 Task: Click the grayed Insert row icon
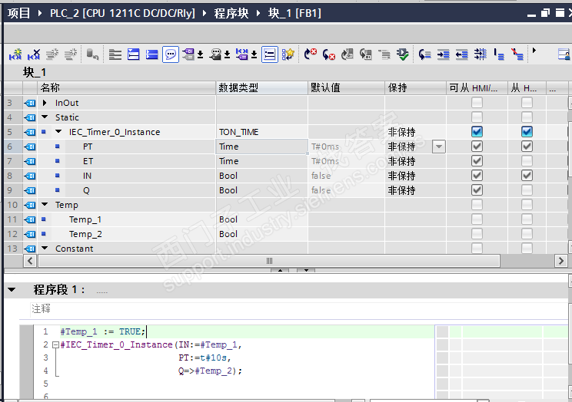tap(52, 54)
